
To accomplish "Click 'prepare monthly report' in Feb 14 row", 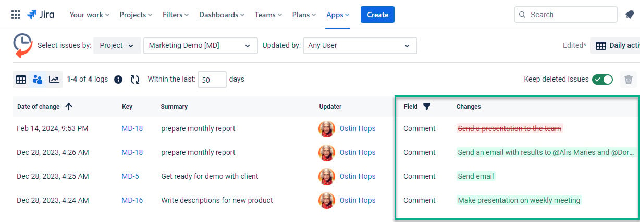I will [198, 128].
